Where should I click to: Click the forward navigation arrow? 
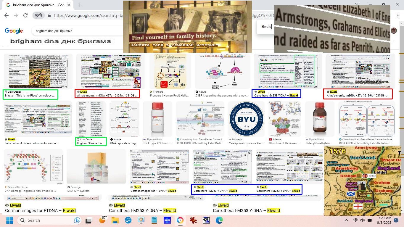point(16,15)
